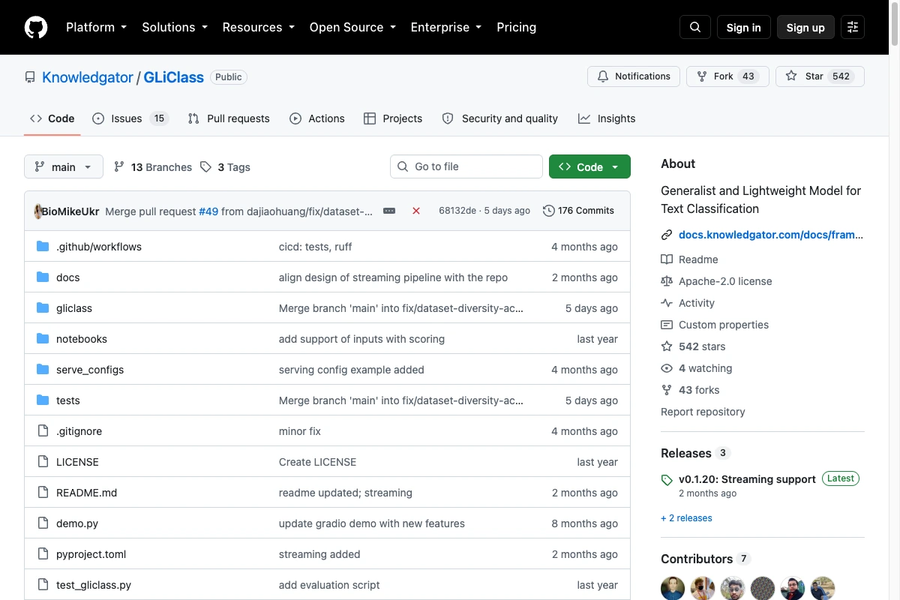
Task: Click the link icon beside docs URL
Action: point(667,235)
